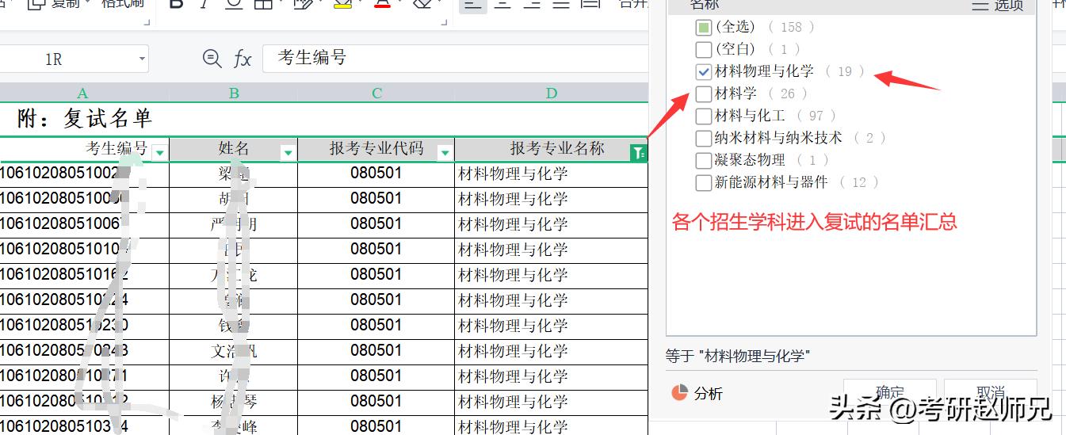Select column header A
This screenshot has height=435, width=1066.
pyautogui.click(x=82, y=93)
